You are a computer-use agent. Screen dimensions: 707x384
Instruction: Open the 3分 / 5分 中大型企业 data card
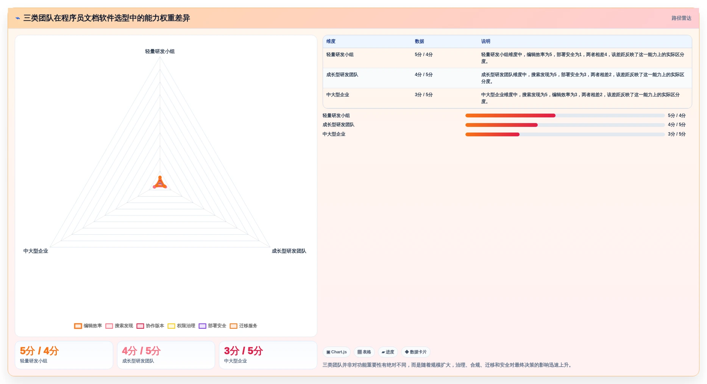[x=268, y=355]
